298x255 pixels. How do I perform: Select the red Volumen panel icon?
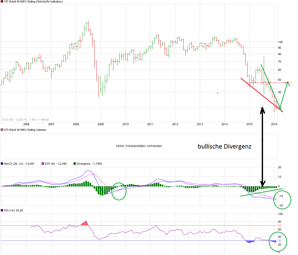(2, 130)
